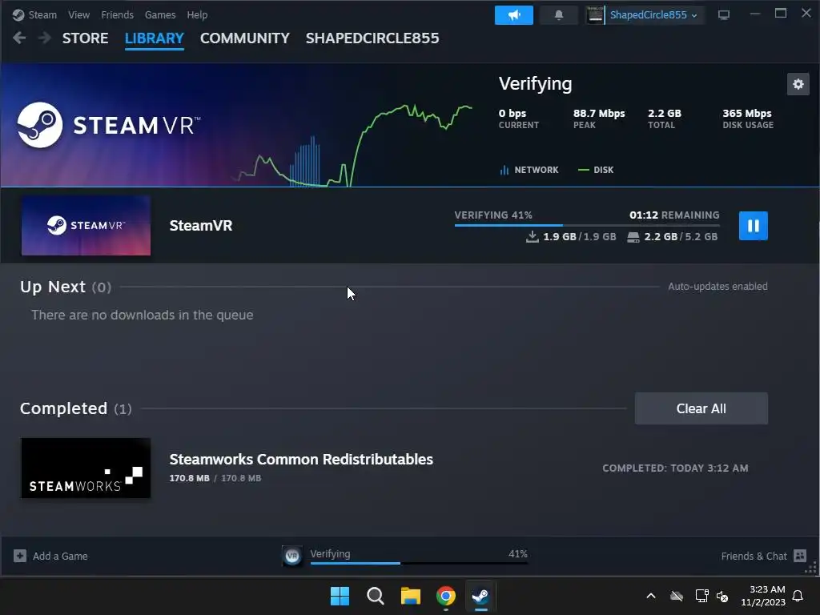Viewport: 820px width, 615px height.
Task: Click the SteamVR title text
Action: (x=201, y=226)
